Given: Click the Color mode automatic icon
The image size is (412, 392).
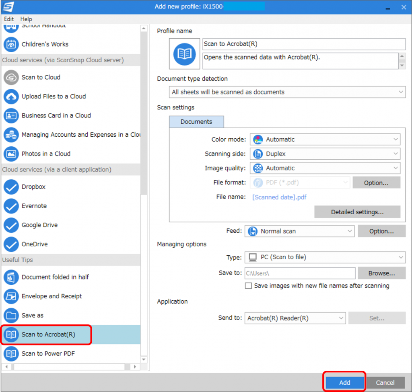Looking at the screenshot, I should point(258,140).
